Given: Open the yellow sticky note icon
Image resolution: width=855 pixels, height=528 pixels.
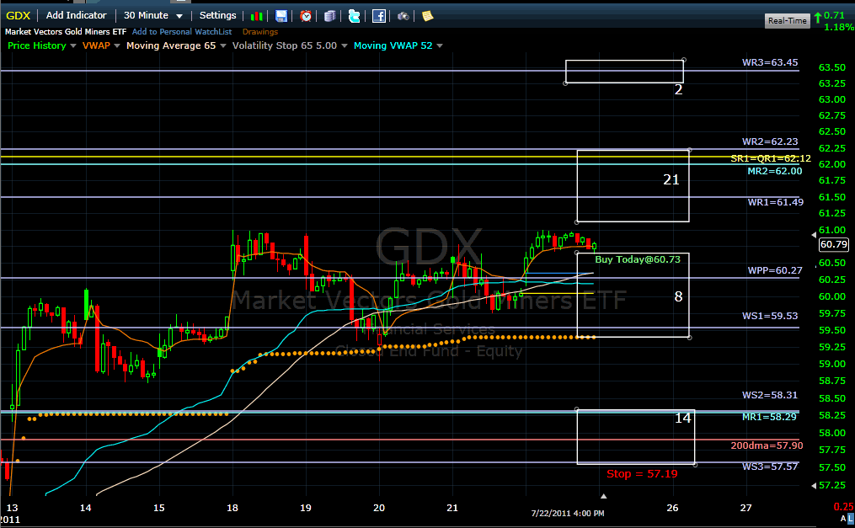Looking at the screenshot, I should 428,16.
